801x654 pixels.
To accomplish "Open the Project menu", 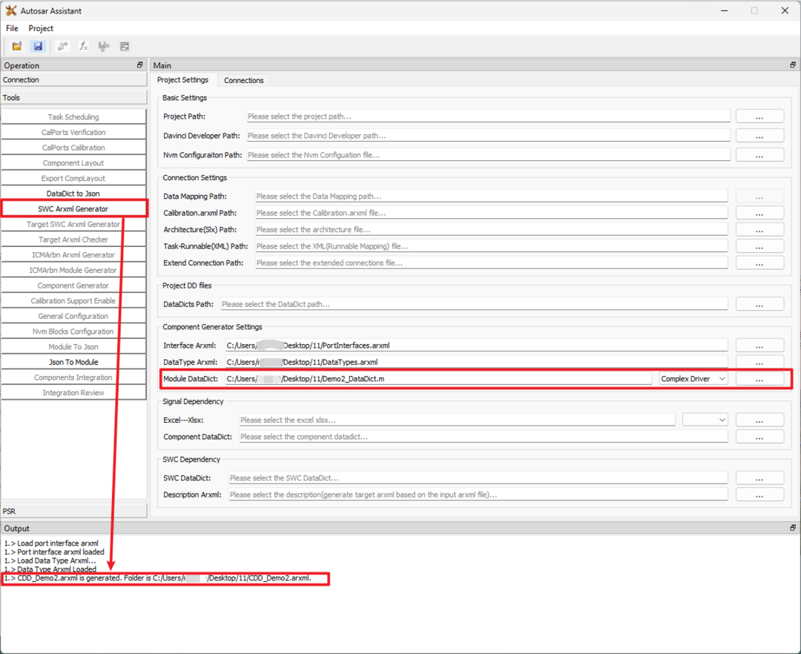I will click(x=41, y=28).
